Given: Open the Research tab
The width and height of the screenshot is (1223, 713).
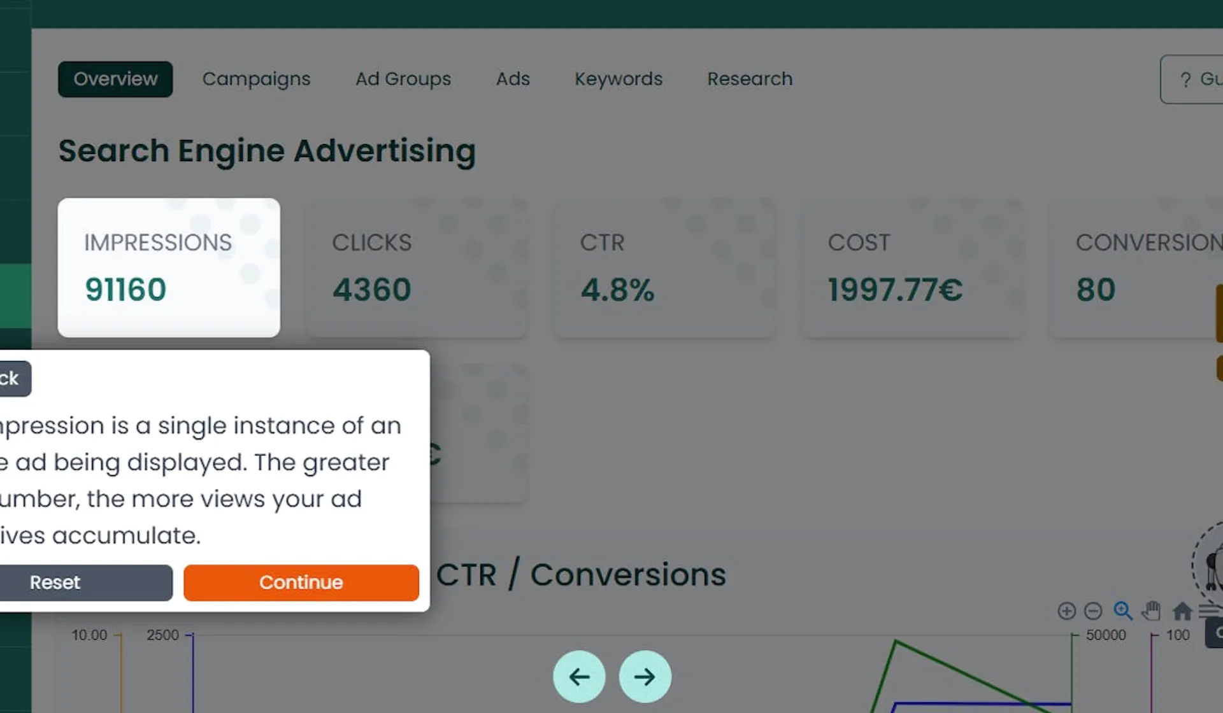Looking at the screenshot, I should 750,79.
